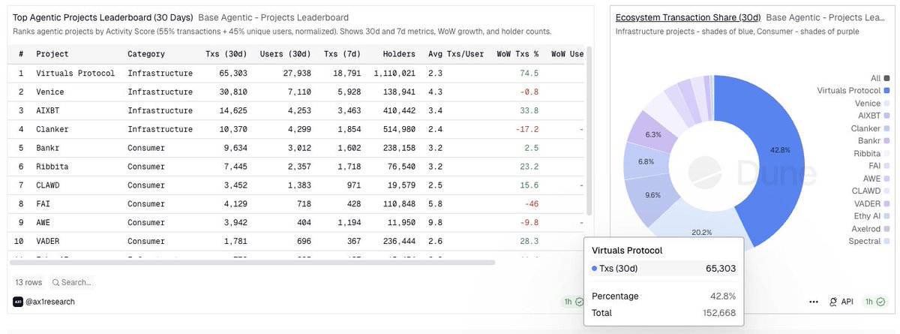
Task: Toggle CLAWD series in the chart legend
Action: tap(871, 191)
